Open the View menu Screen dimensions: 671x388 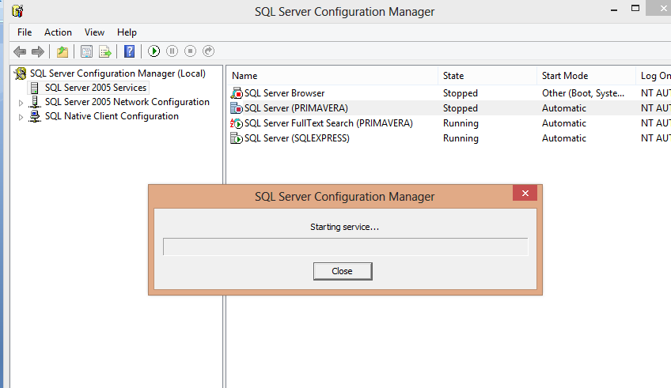point(94,32)
